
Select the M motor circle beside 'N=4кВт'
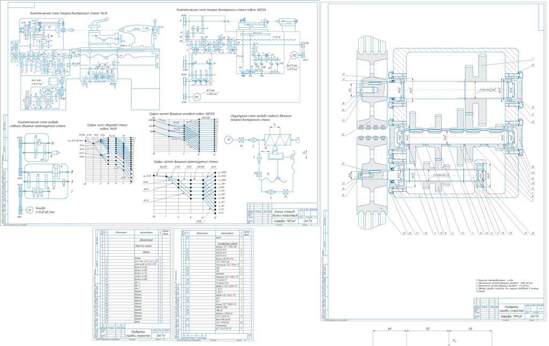(30, 210)
